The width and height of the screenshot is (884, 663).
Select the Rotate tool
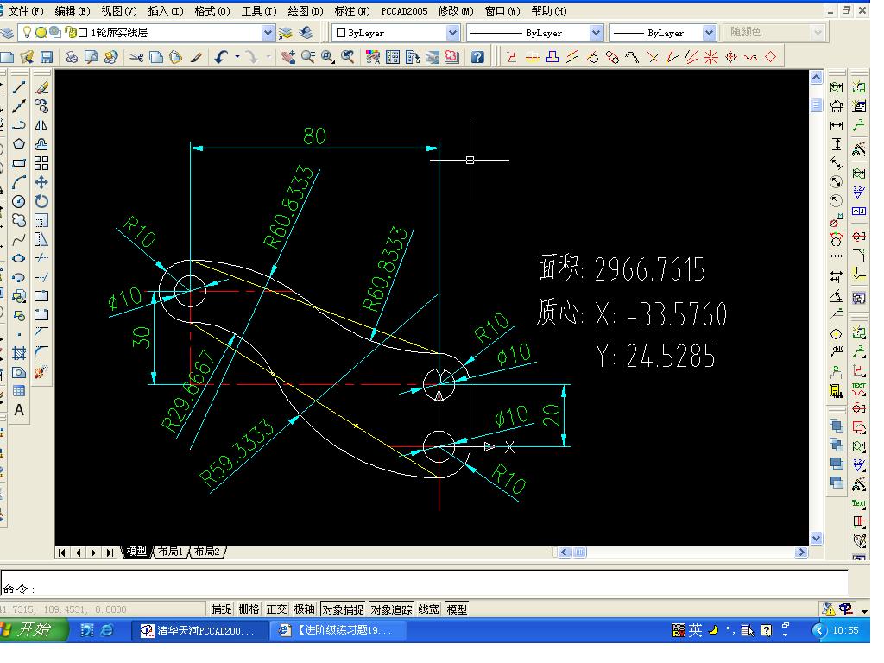(41, 201)
